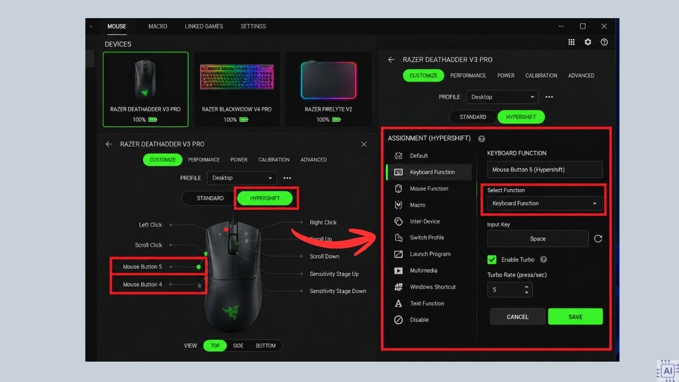Select the Switch Profile icon

click(398, 238)
